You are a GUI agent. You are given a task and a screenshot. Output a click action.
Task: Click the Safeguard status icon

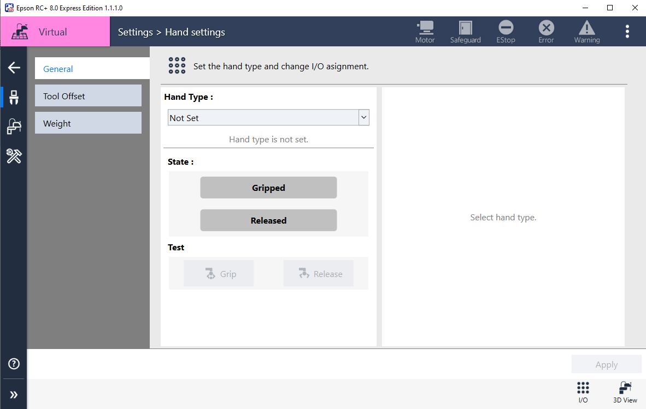coord(465,32)
